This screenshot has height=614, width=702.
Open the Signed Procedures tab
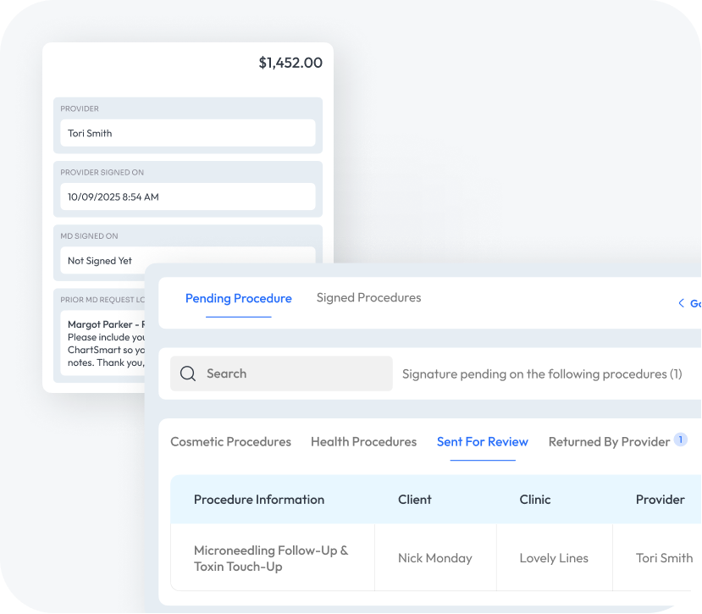tap(368, 297)
